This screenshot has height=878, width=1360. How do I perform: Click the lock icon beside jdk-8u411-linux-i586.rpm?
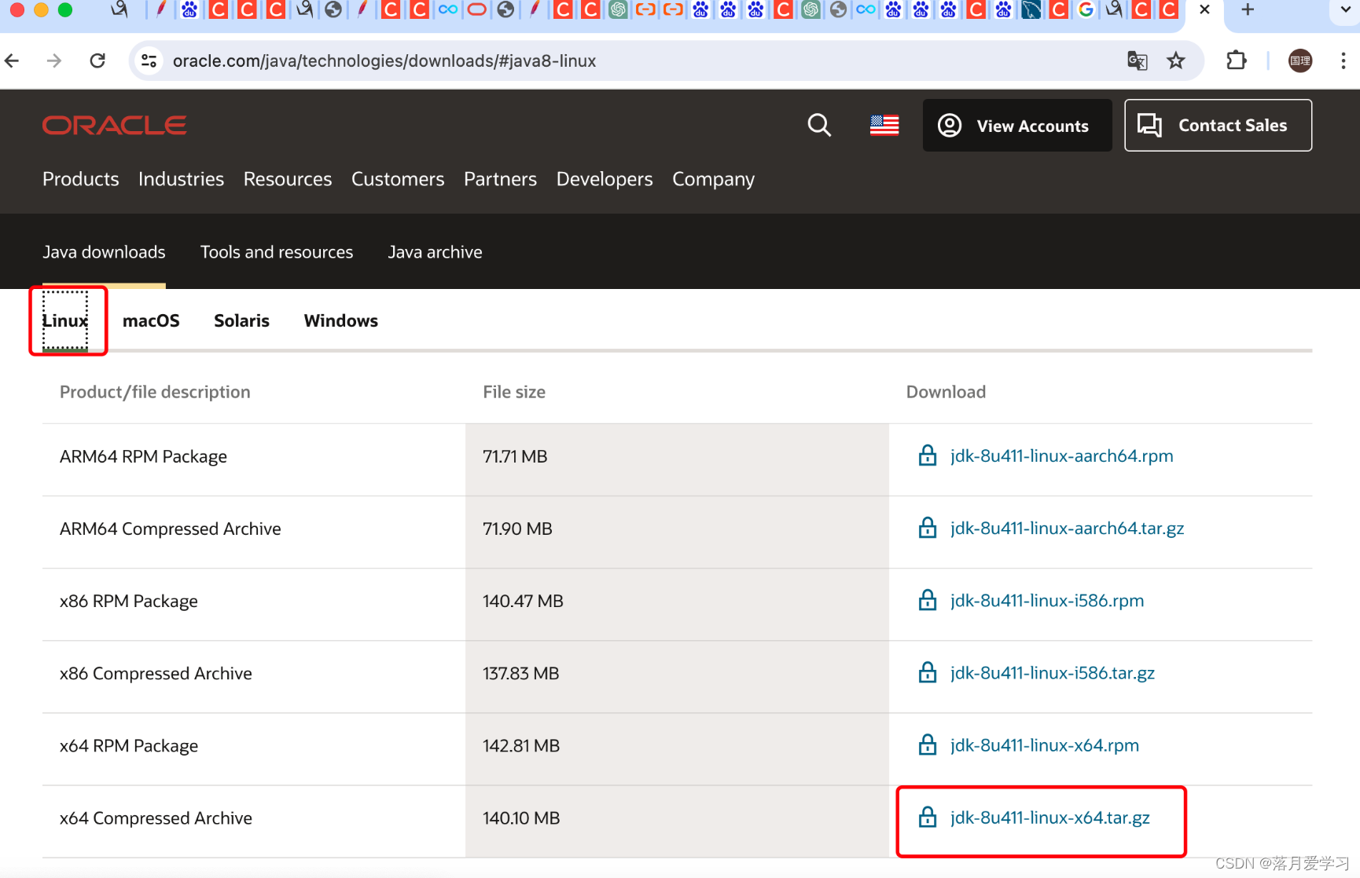point(928,600)
